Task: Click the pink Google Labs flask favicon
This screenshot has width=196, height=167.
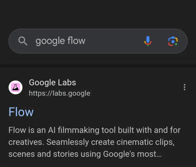Action: pyautogui.click(x=15, y=87)
